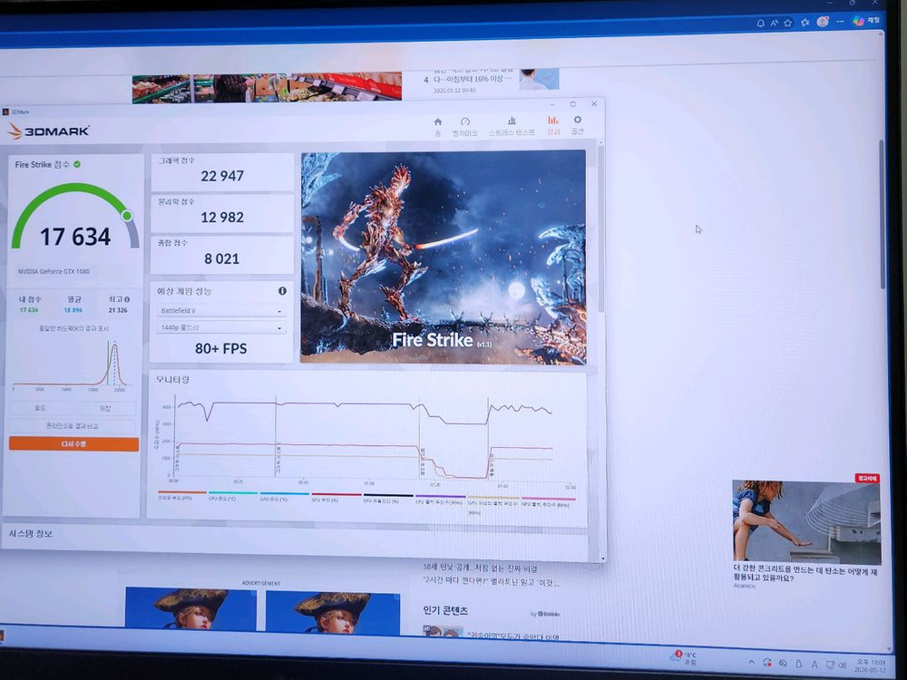
Task: Click the add to favorites star icon
Action: 788,24
